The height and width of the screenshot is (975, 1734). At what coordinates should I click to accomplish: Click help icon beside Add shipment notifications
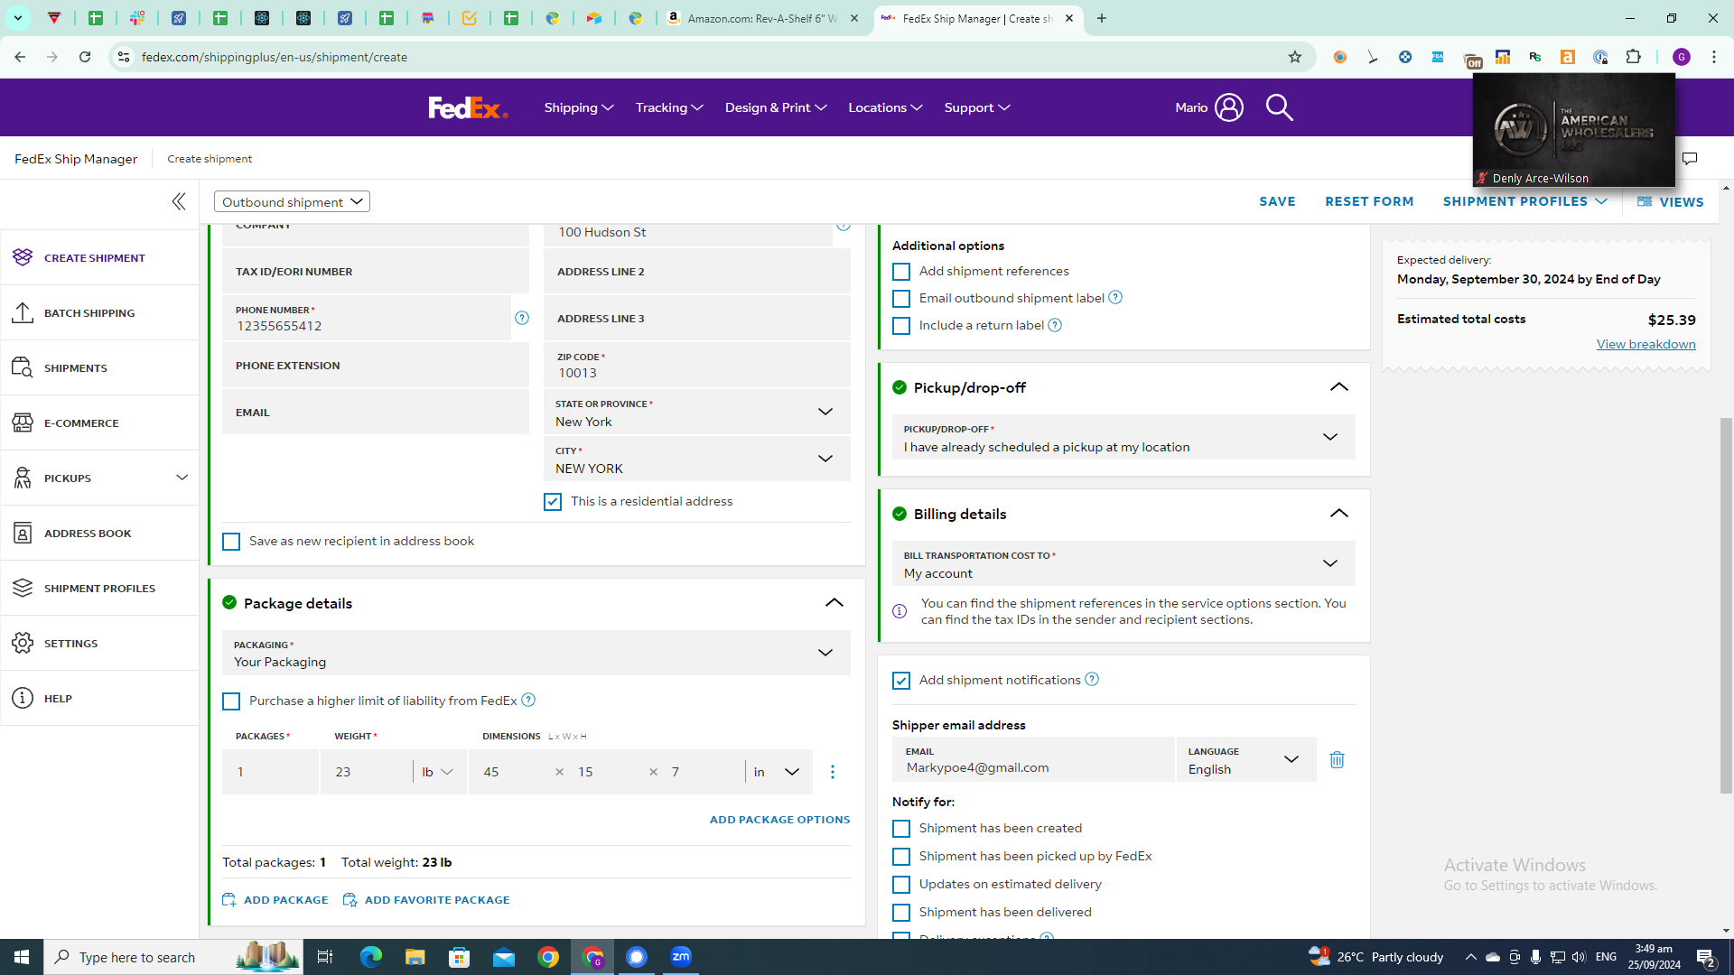click(x=1092, y=679)
